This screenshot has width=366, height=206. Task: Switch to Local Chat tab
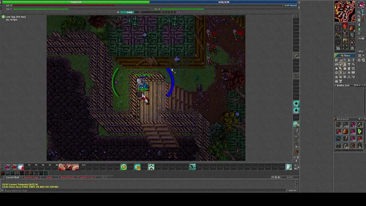tap(13, 177)
